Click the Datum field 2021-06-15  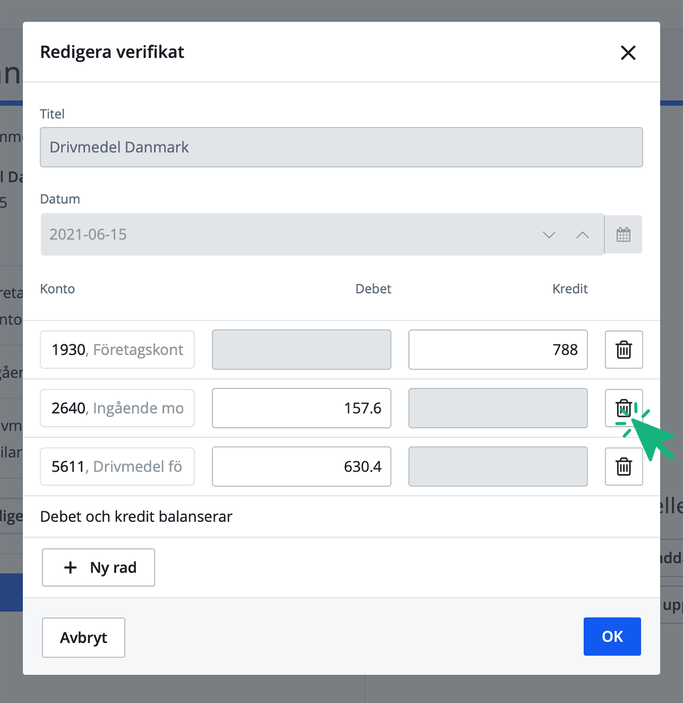point(285,235)
